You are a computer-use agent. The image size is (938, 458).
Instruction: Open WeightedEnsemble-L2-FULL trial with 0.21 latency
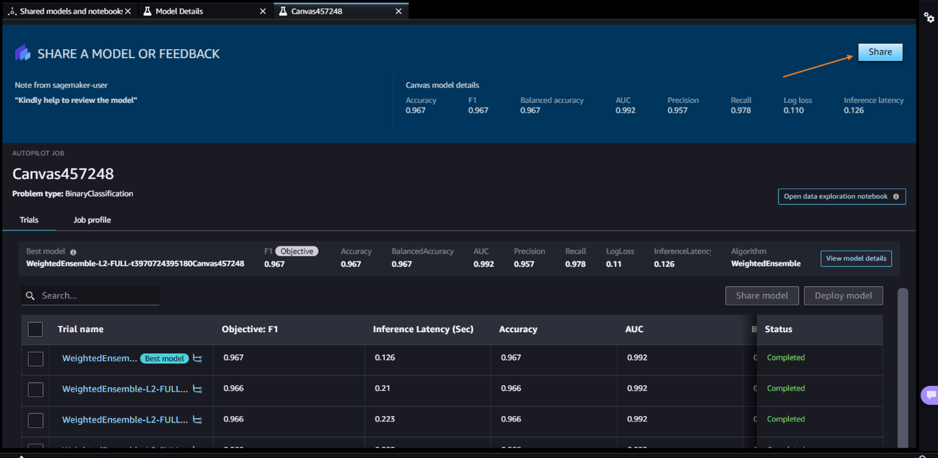(125, 389)
